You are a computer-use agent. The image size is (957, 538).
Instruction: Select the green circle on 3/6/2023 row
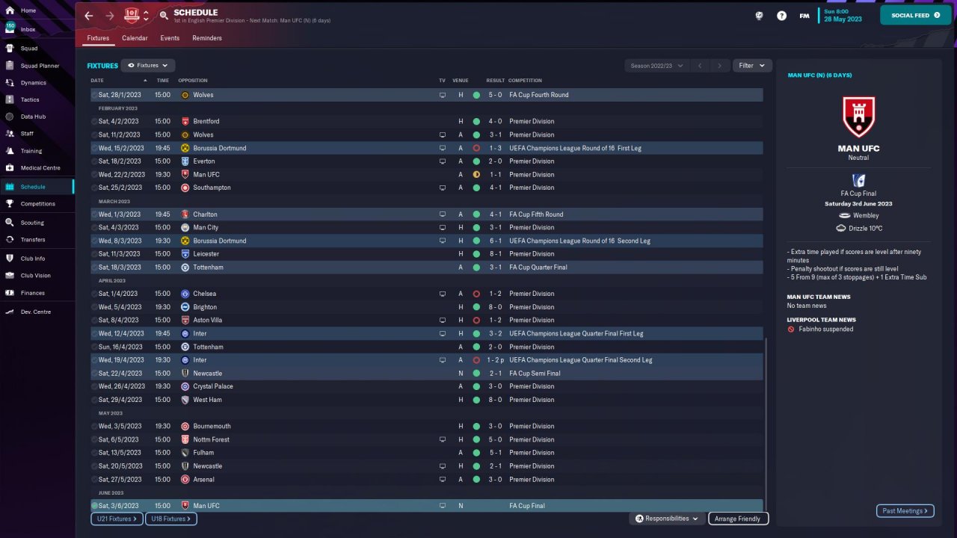[95, 507]
